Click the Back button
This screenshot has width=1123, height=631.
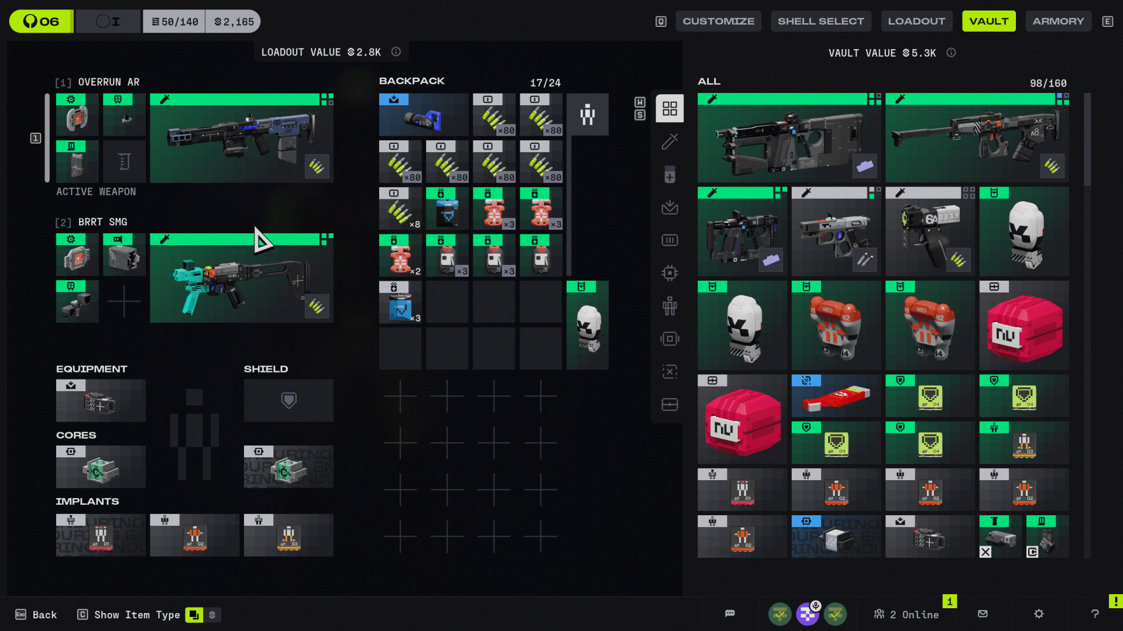pyautogui.click(x=36, y=615)
